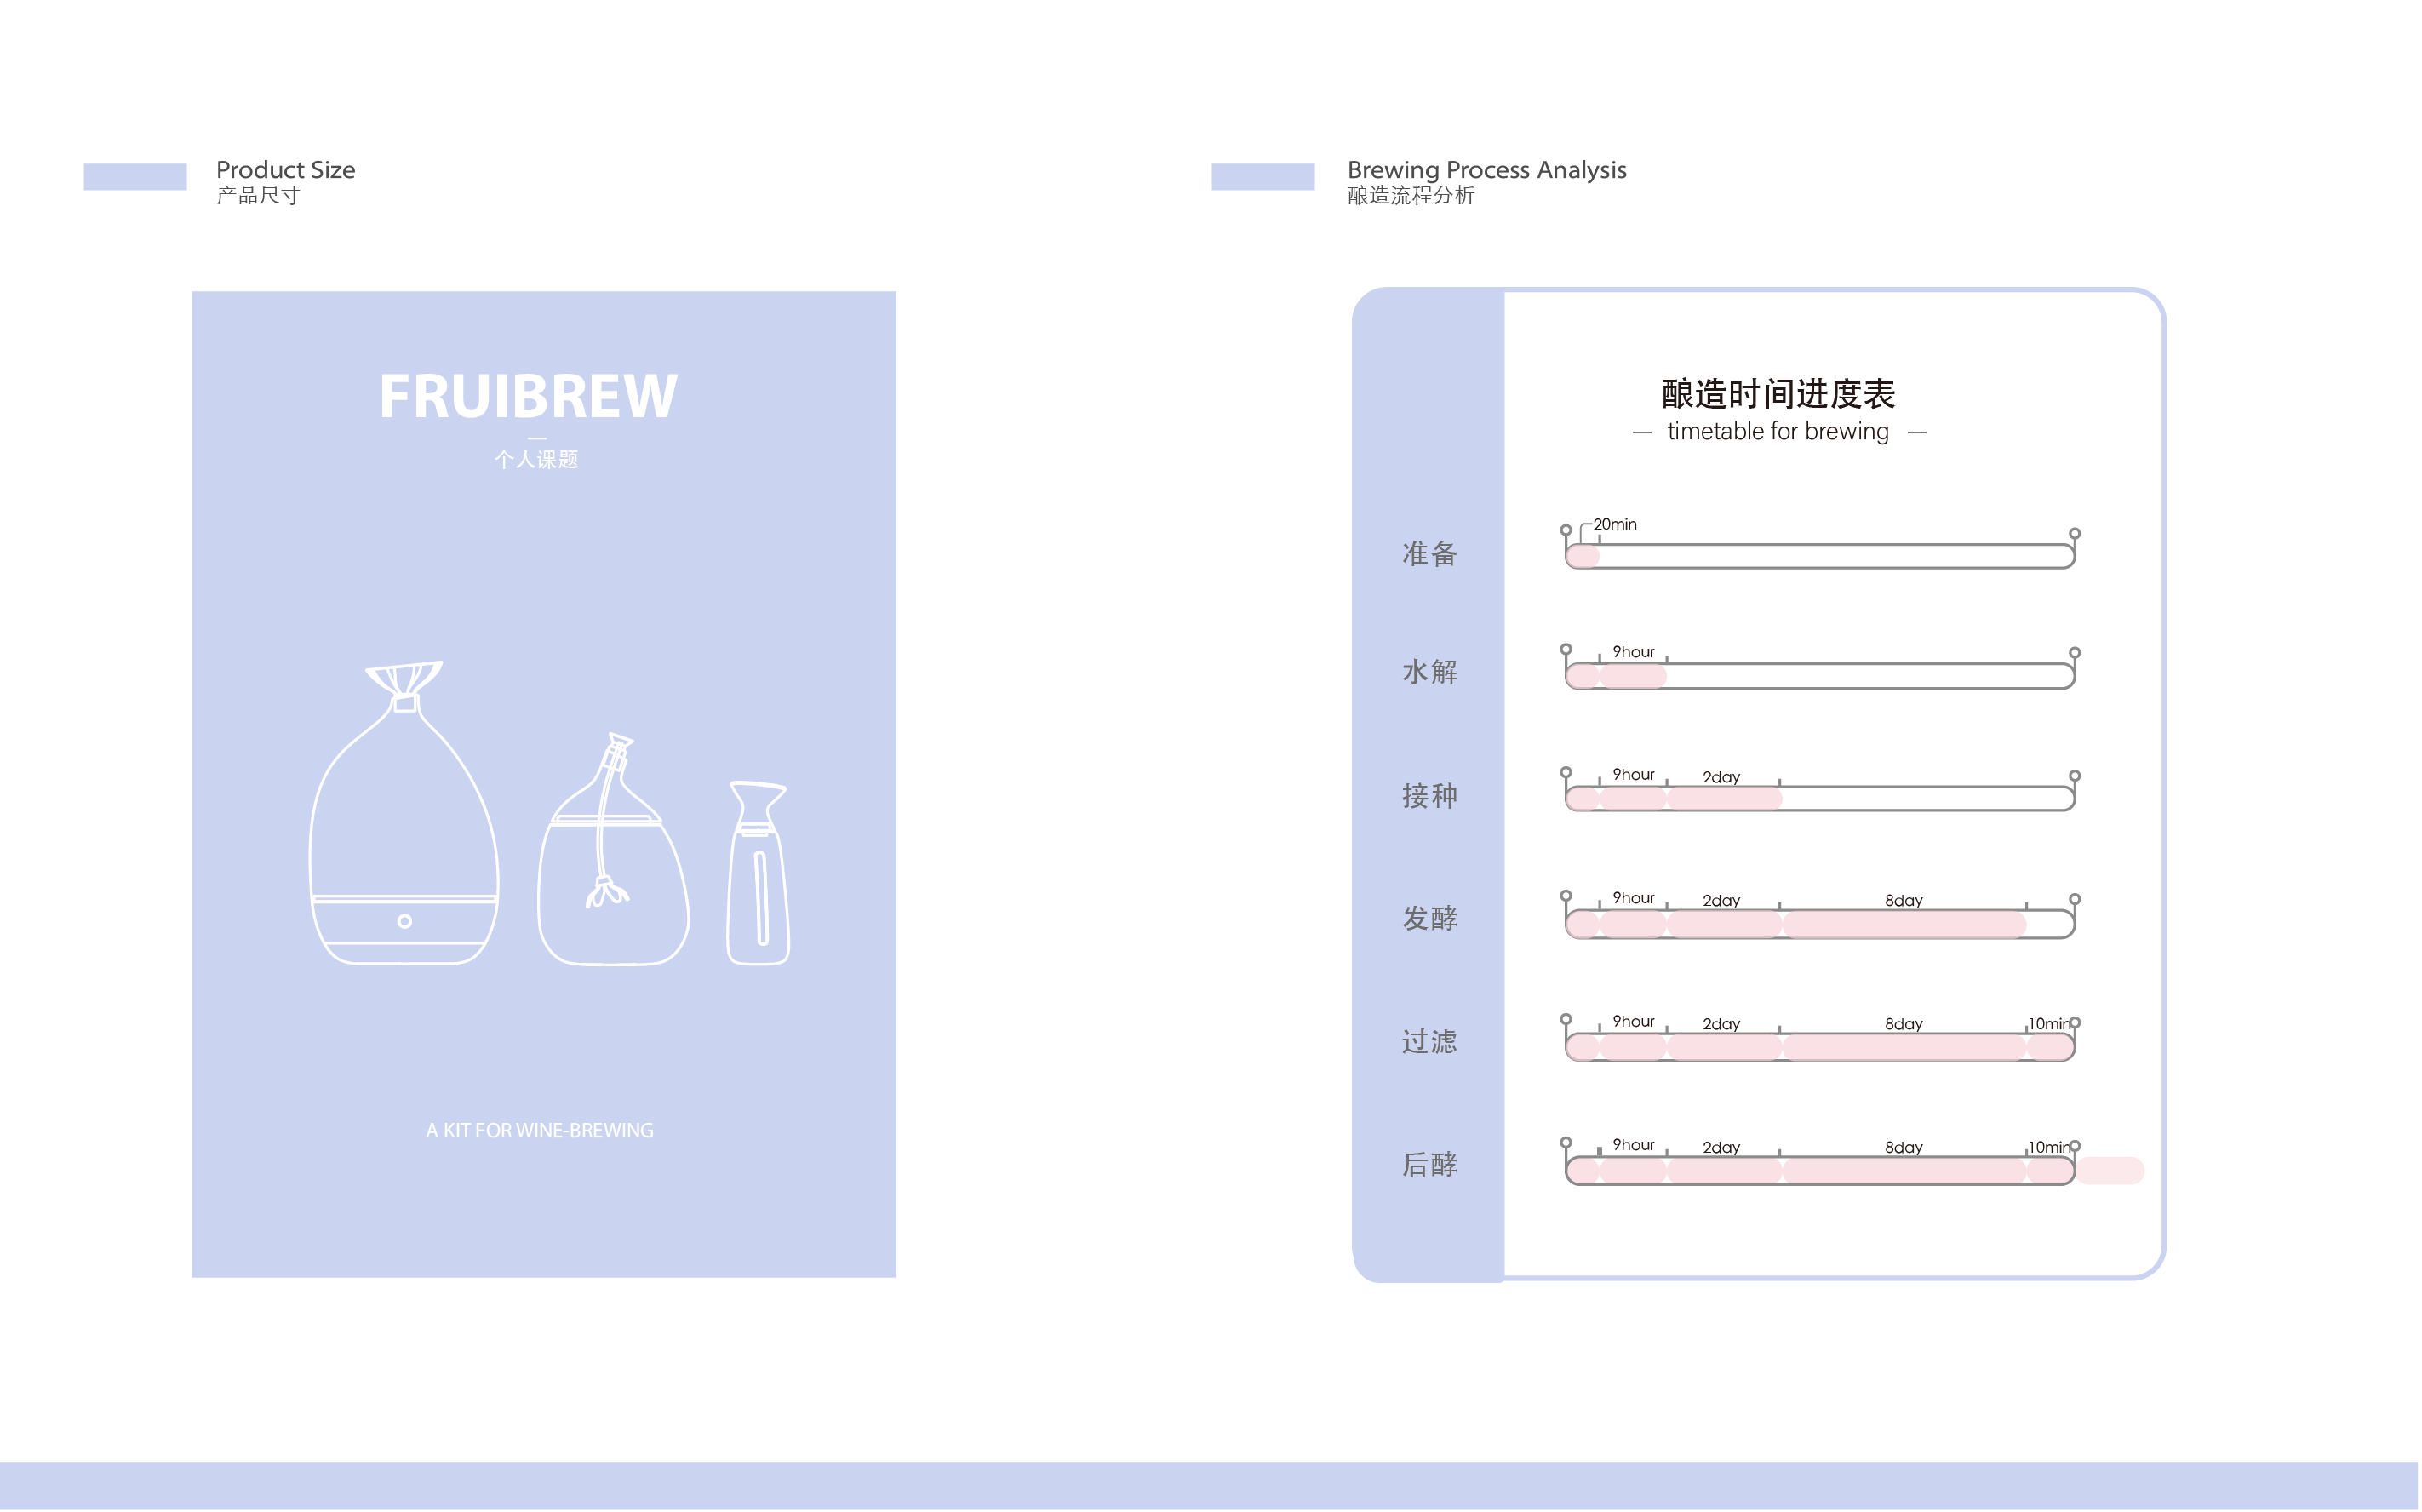
Task: Click the blue square beside Brewing Process Analysis
Action: 1264,177
